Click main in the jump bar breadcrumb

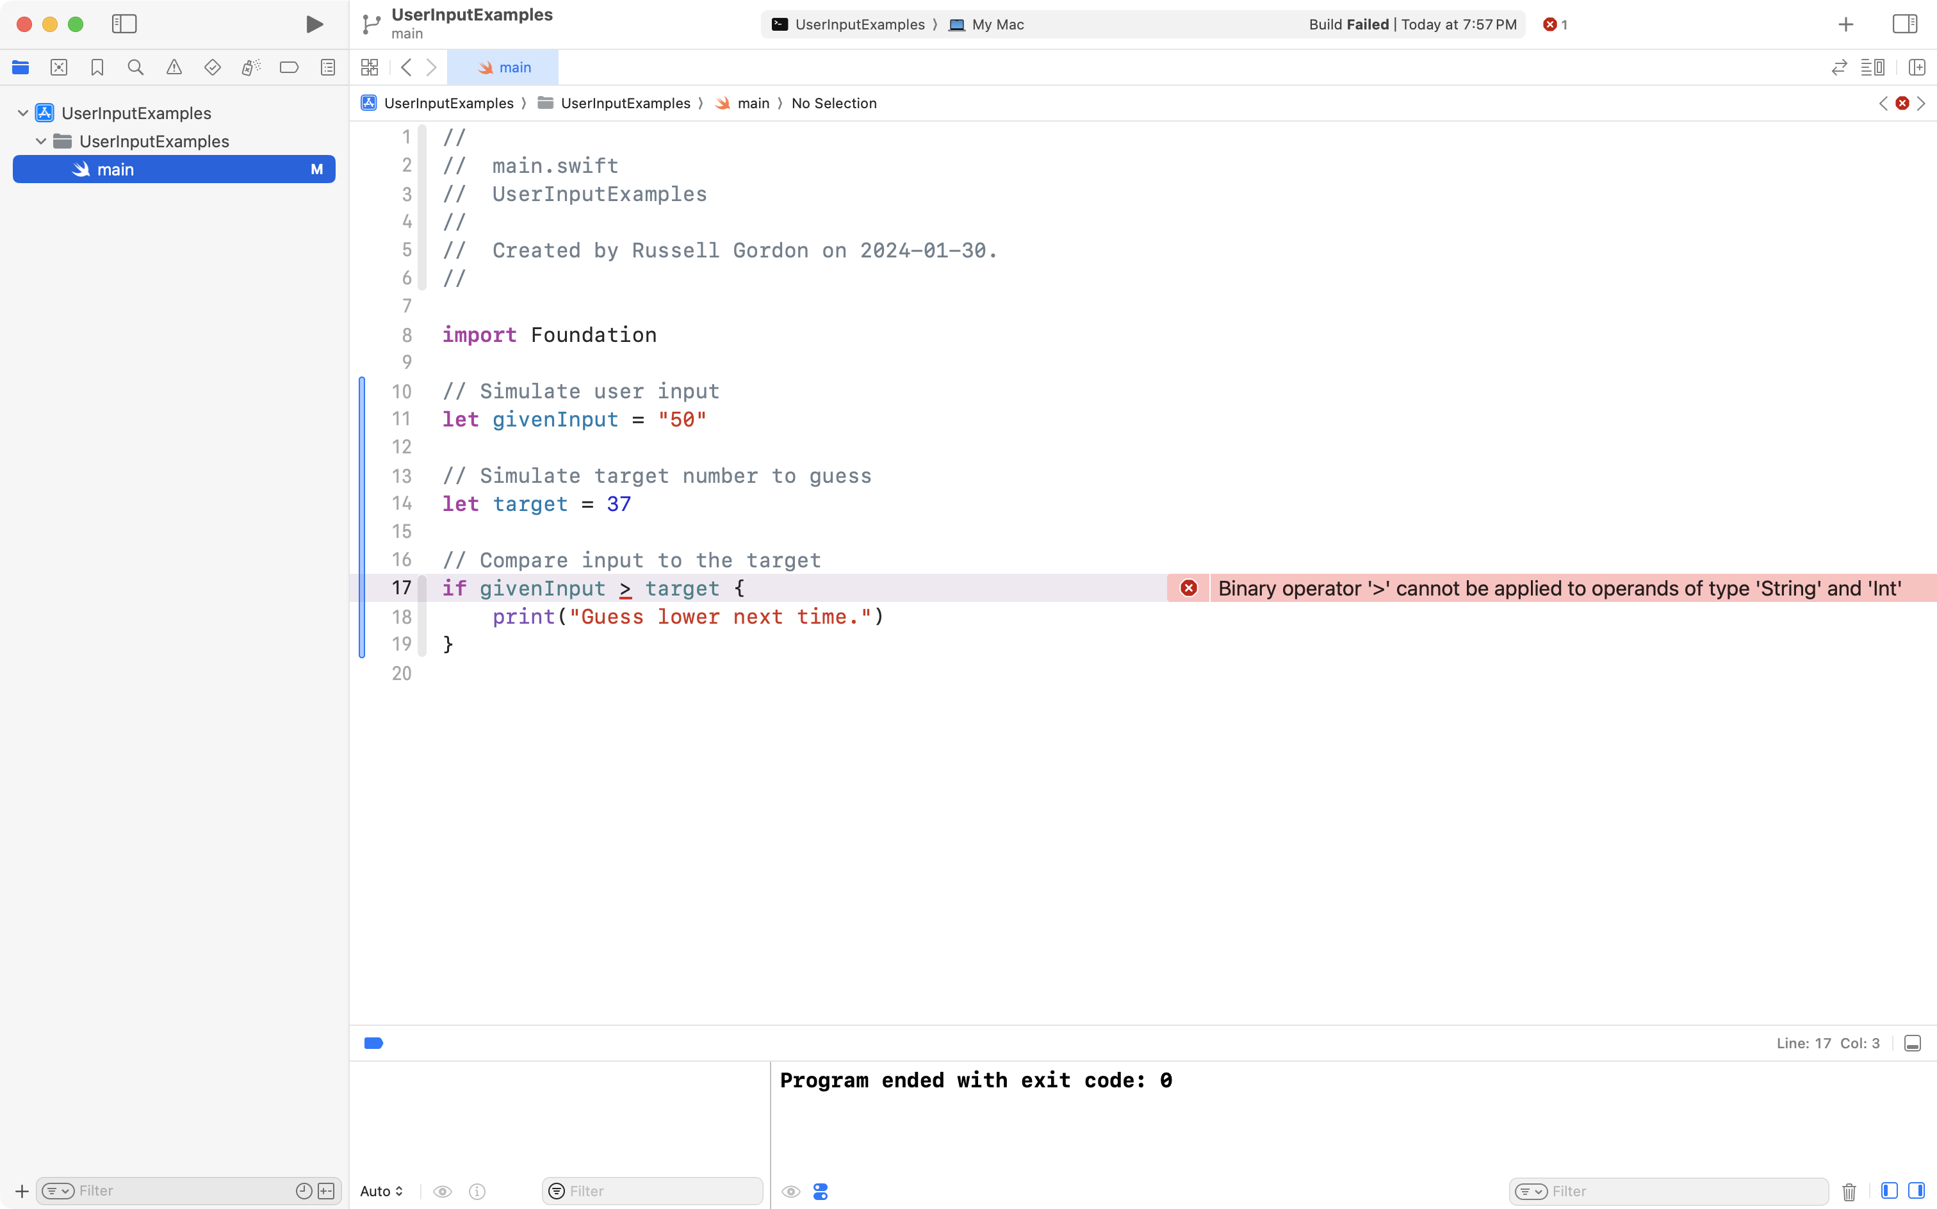click(x=752, y=103)
